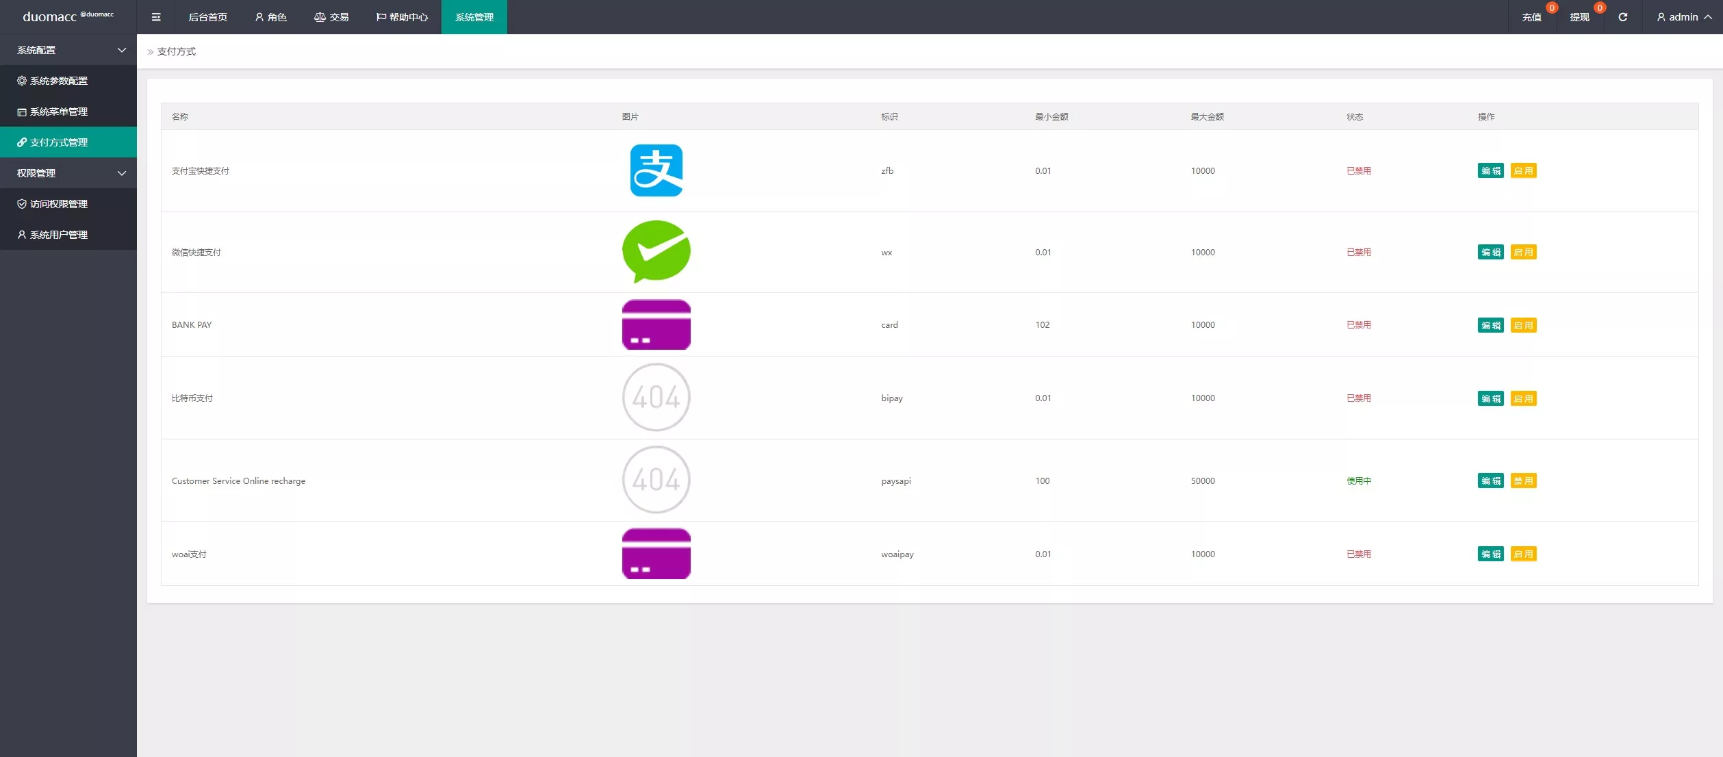Click the WeChat pay logo image
The height and width of the screenshot is (757, 1723).
click(656, 251)
